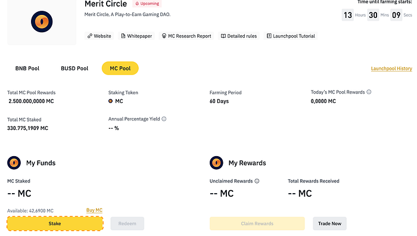Click info icon beside Annual Percentage Yield

[x=164, y=119]
